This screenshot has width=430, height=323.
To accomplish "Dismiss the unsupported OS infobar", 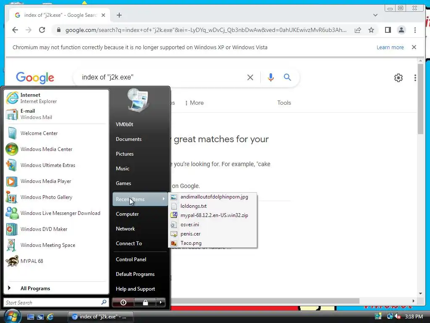I will (414, 47).
